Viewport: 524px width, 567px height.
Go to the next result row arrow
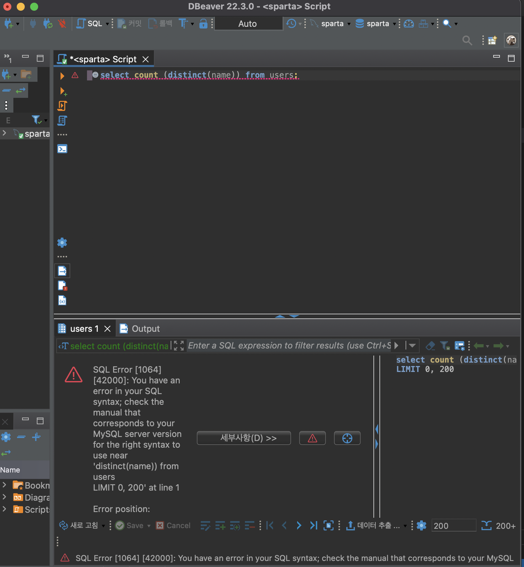click(299, 525)
